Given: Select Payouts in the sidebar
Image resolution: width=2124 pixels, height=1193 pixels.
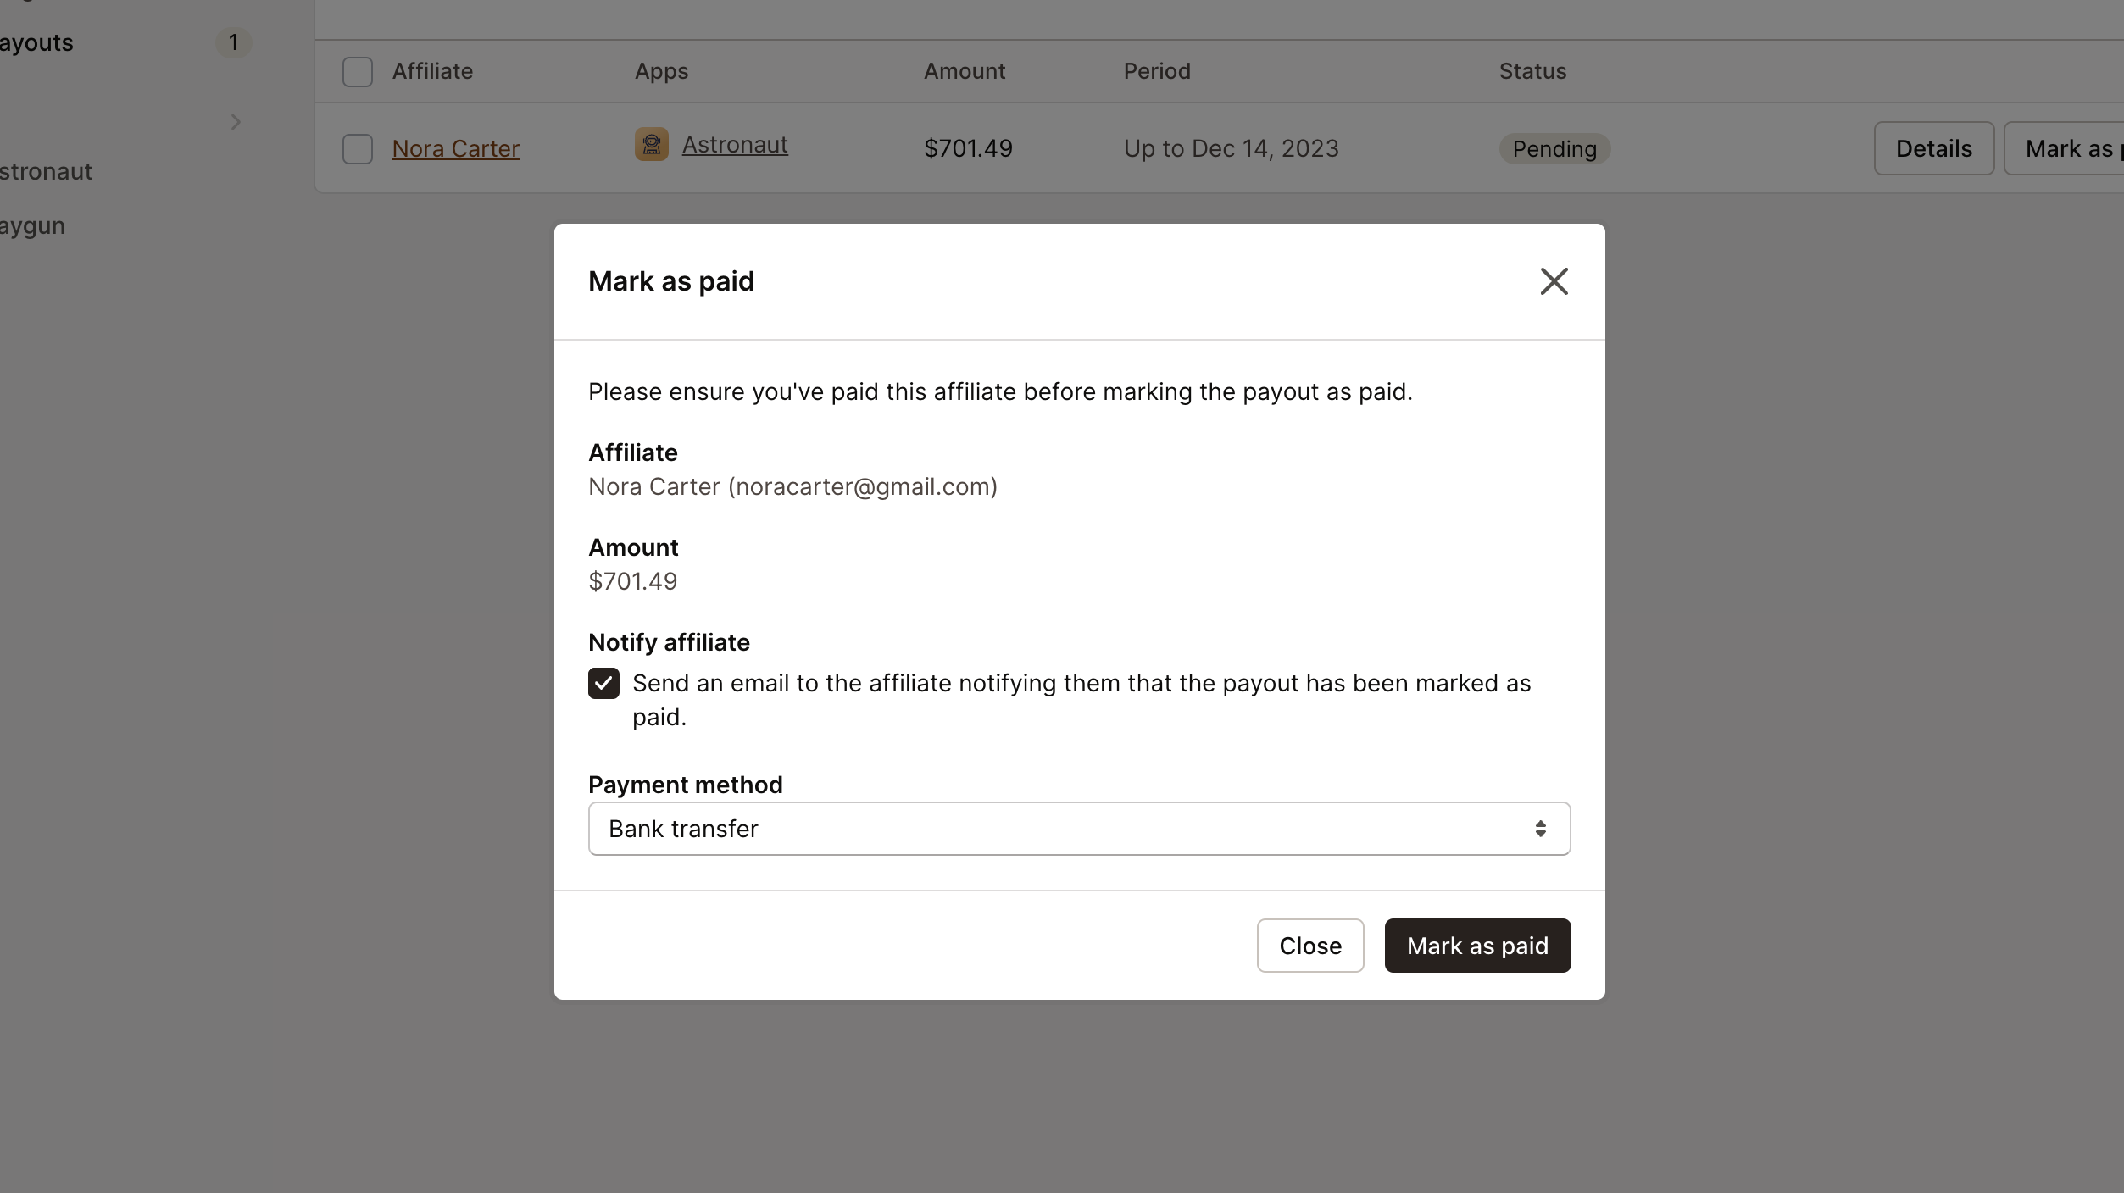Looking at the screenshot, I should coord(36,42).
